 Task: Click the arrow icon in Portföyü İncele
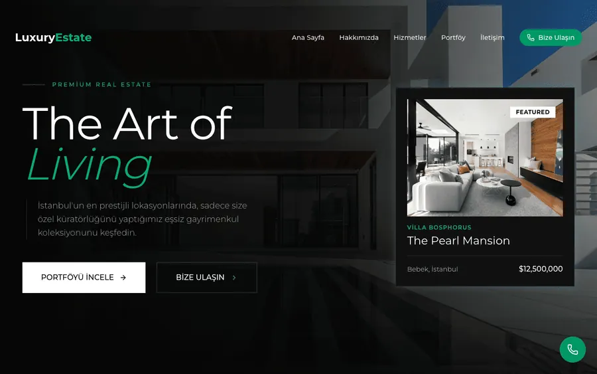click(123, 278)
